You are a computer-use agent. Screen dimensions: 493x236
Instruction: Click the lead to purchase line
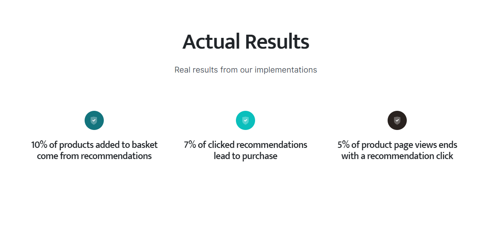coord(246,156)
